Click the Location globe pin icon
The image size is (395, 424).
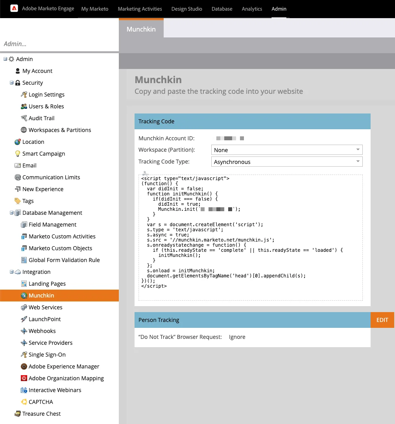18,142
